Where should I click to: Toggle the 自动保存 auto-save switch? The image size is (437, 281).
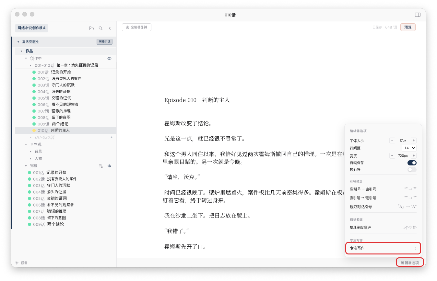(x=412, y=163)
